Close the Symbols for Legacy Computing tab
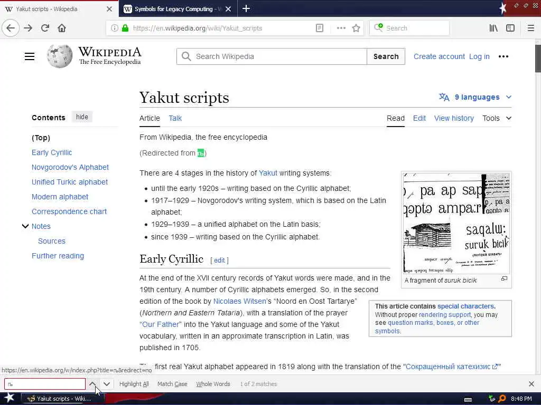 228,9
